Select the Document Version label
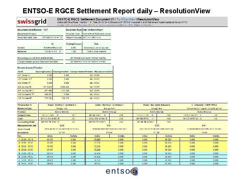This screenshot has width=245, height=184. point(27,34)
